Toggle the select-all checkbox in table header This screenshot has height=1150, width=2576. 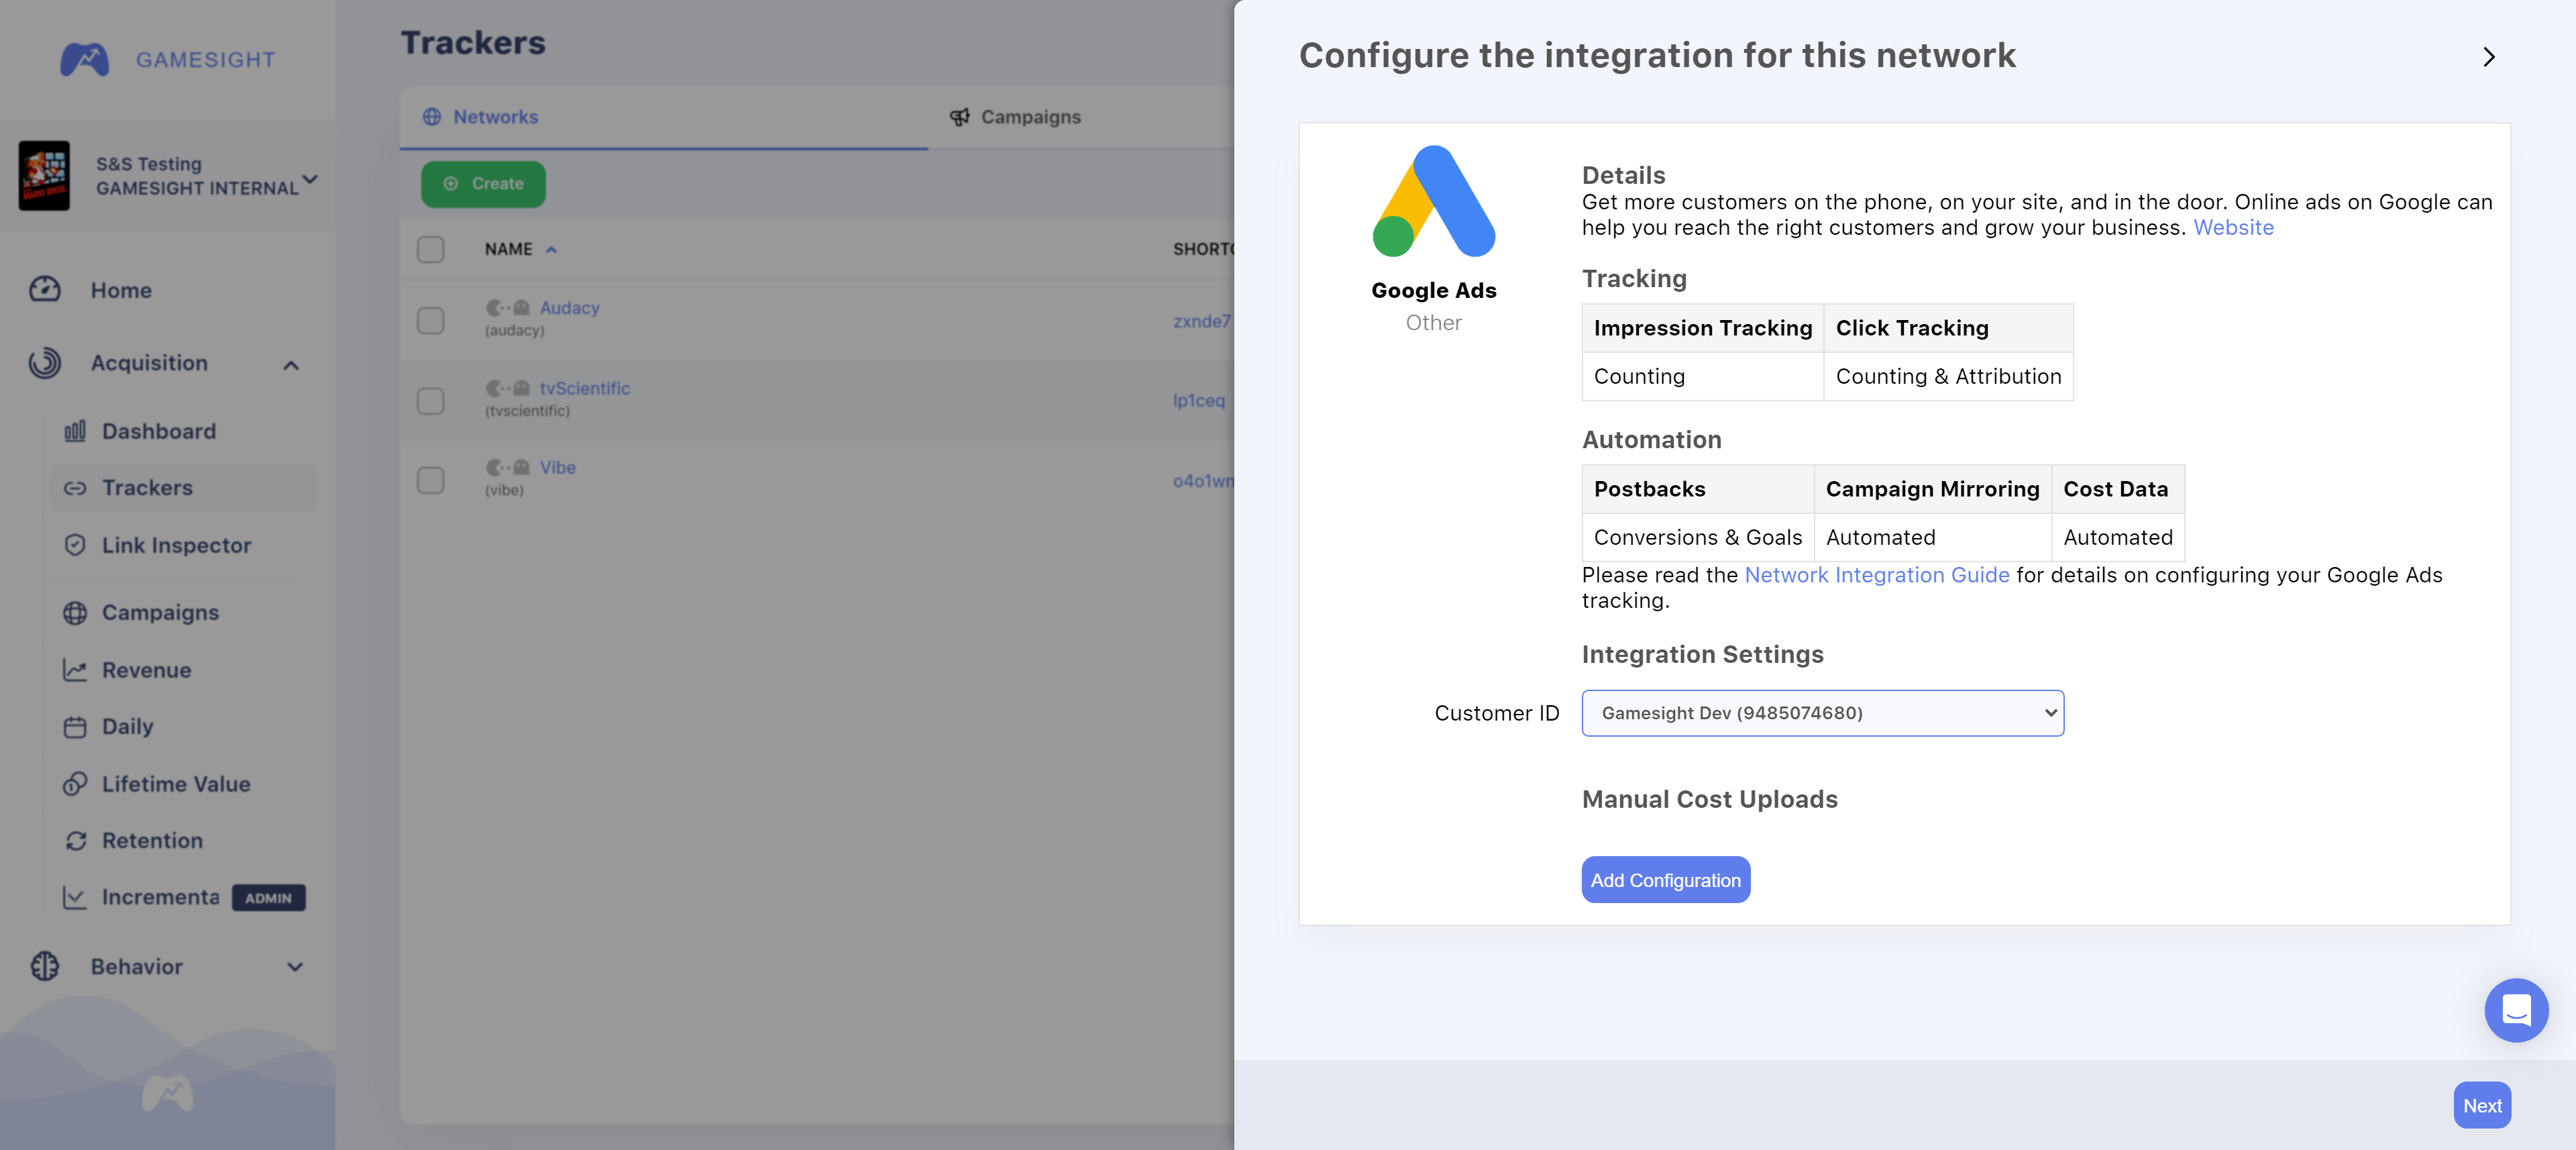tap(430, 249)
